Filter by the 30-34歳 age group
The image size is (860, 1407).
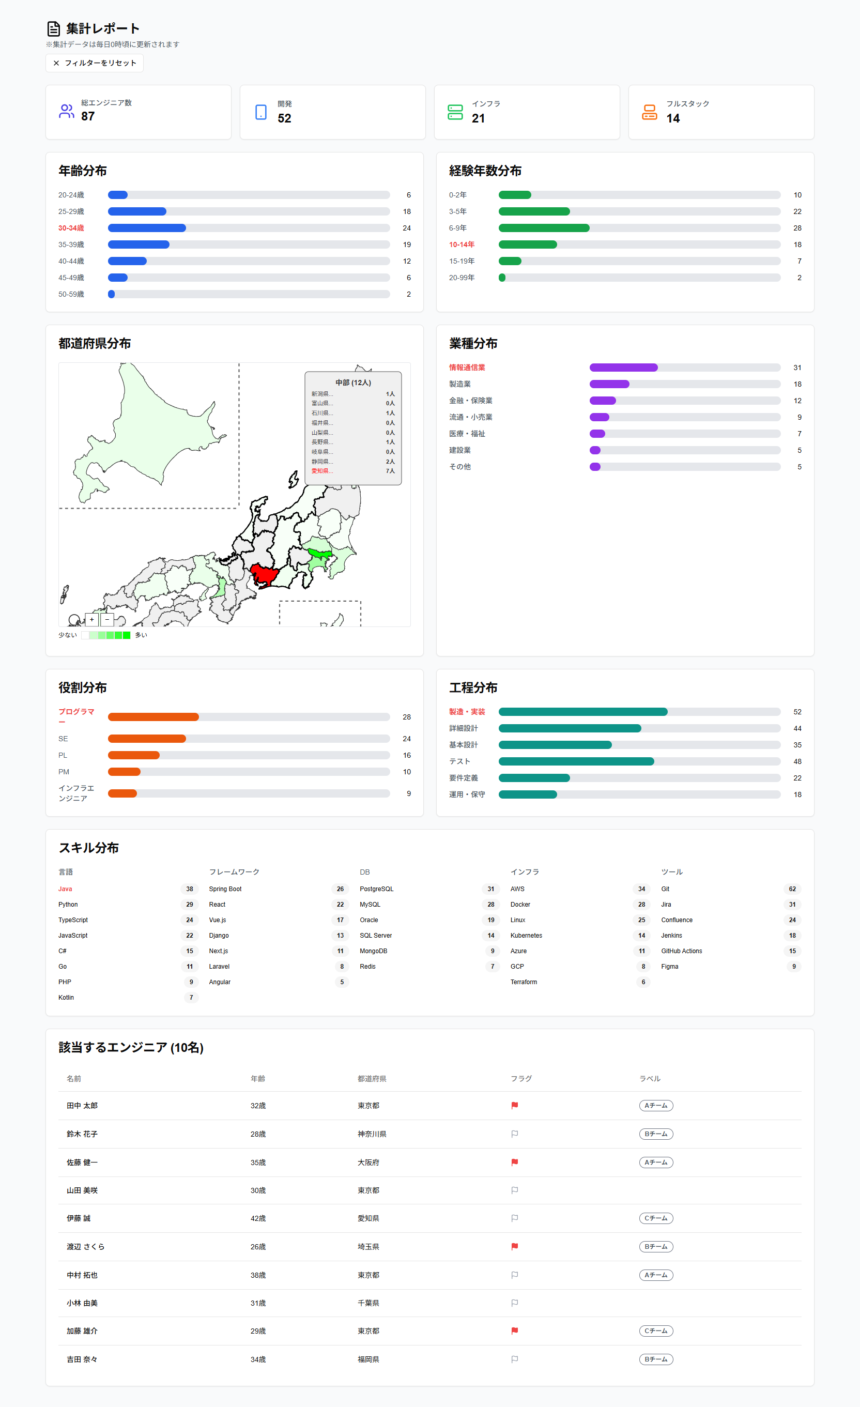pyautogui.click(x=71, y=228)
